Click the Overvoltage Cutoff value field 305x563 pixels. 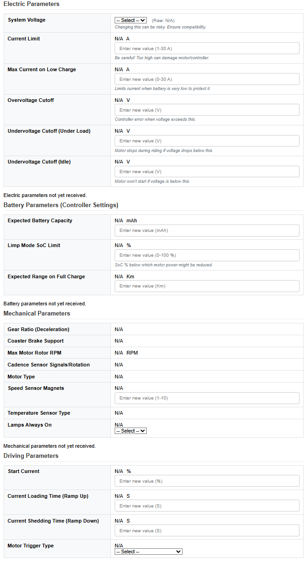tap(207, 110)
